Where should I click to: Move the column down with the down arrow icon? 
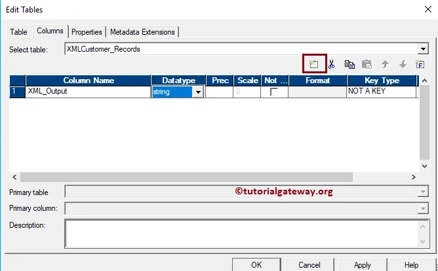click(403, 64)
